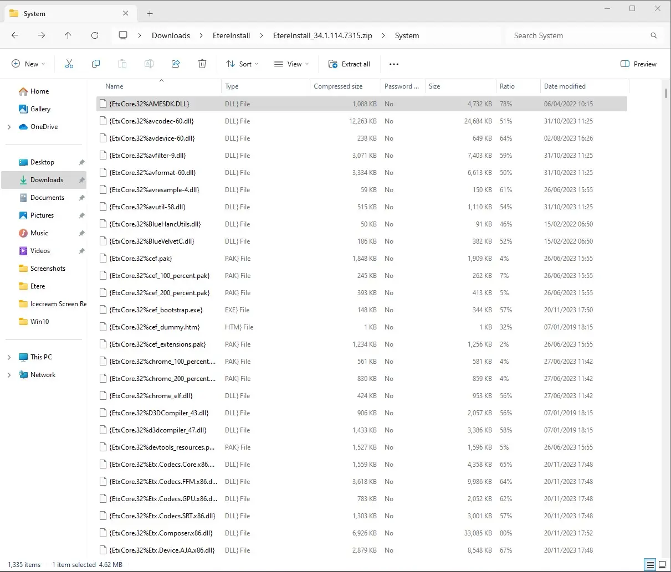Image resolution: width=671 pixels, height=572 pixels.
Task: Click the Copy icon in toolbar
Action: [96, 64]
